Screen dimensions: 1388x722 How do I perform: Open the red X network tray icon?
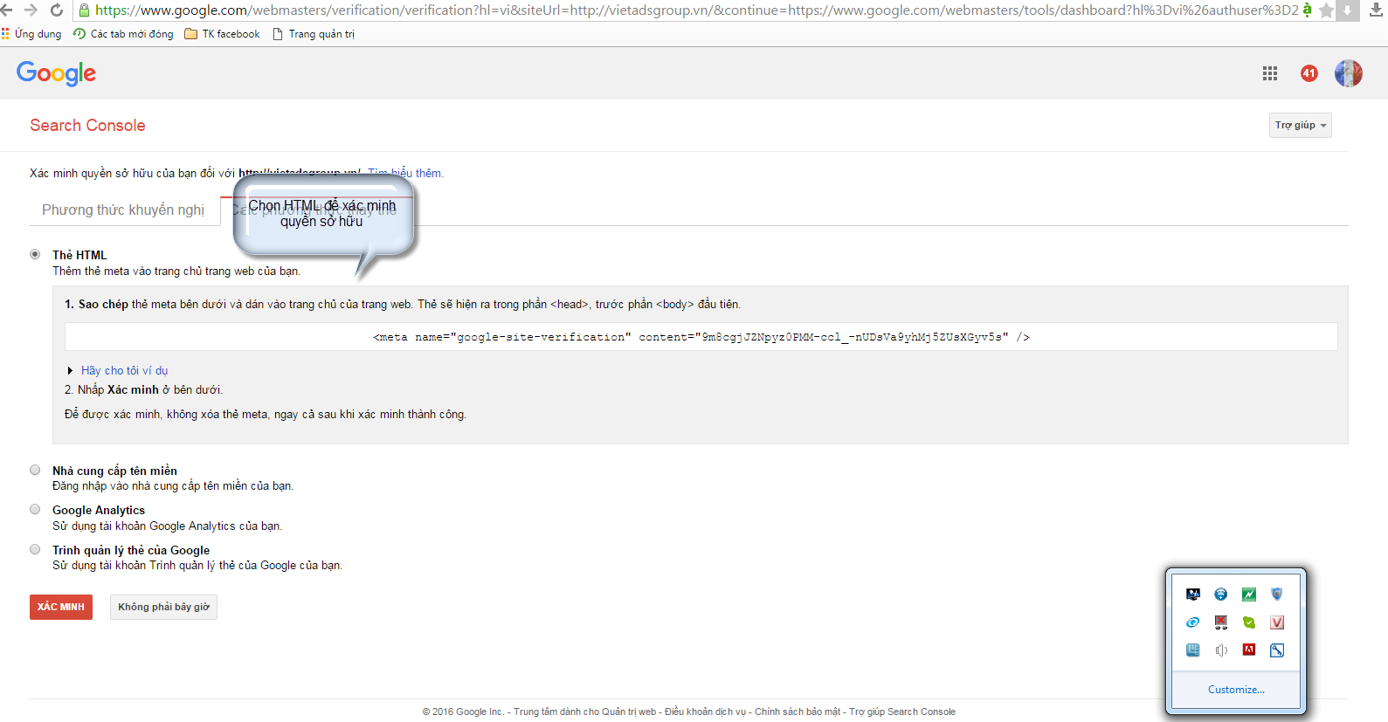pos(1221,622)
